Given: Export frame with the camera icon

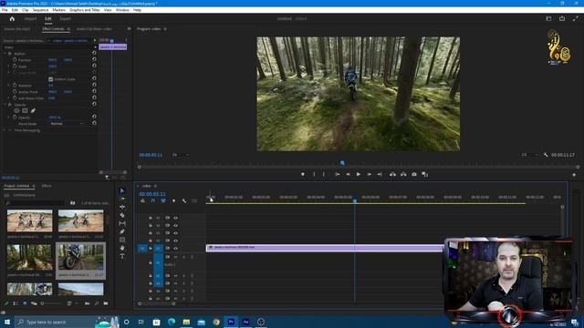Looking at the screenshot, I should pos(414,174).
